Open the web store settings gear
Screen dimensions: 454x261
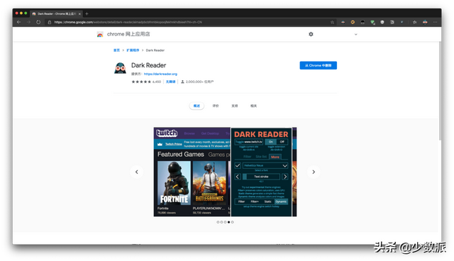311,34
